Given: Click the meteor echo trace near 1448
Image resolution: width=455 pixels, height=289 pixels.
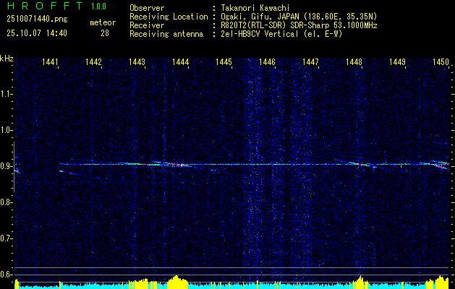Looking at the screenshot, I should click(x=358, y=164).
